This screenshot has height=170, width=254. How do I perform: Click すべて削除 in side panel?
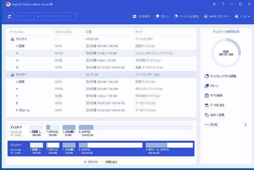click(214, 96)
